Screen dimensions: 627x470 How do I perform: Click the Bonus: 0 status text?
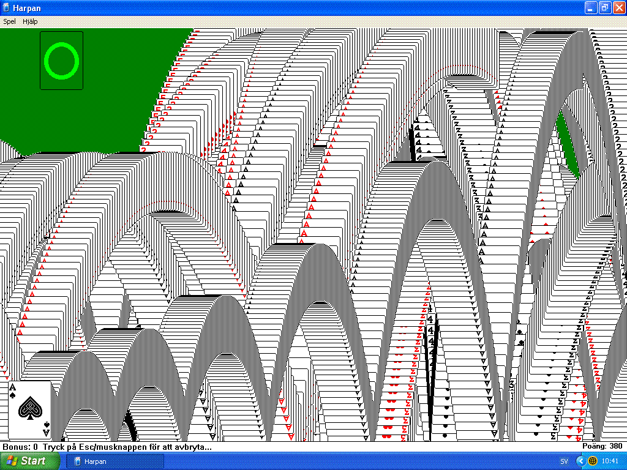(20, 447)
